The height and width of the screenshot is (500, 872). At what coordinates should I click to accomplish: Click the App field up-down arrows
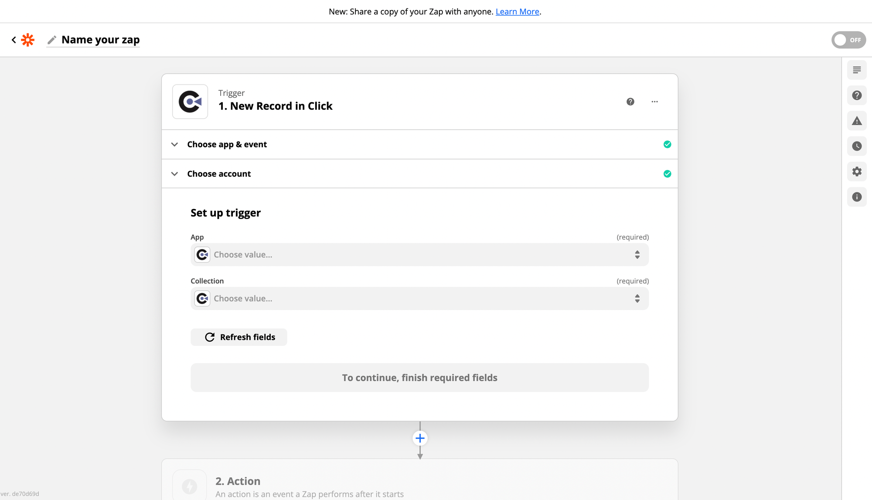click(637, 255)
